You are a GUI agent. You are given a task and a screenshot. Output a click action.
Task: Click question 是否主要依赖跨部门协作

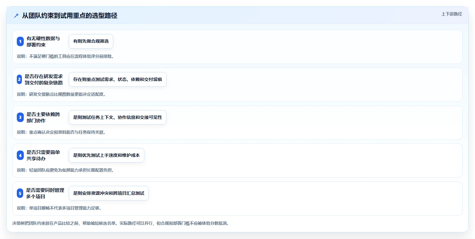(43, 117)
